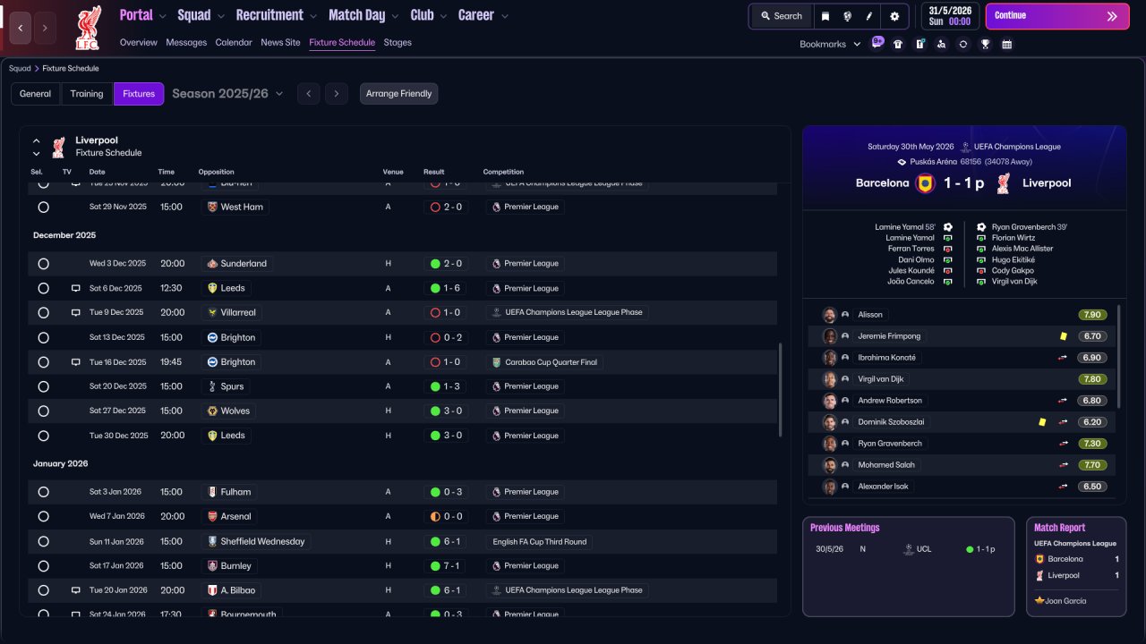Select the General tab
Image resolution: width=1146 pixels, height=644 pixels.
click(36, 94)
